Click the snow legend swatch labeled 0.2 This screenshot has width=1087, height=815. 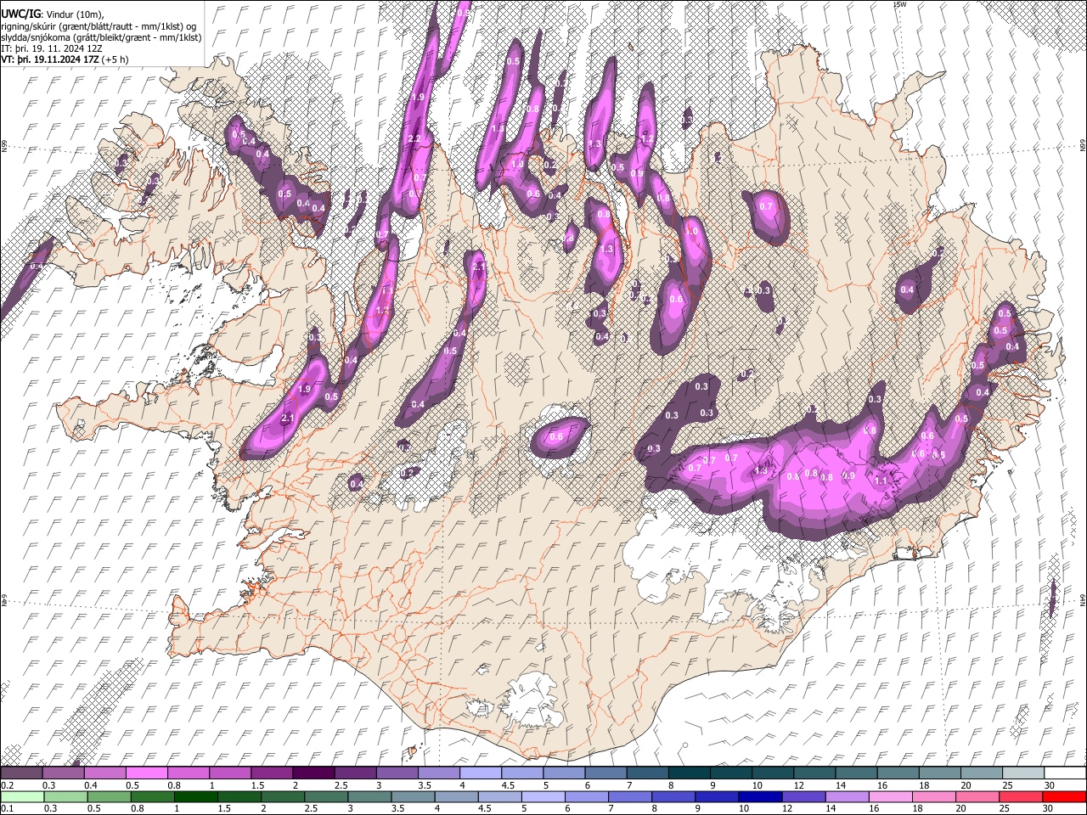[21, 773]
